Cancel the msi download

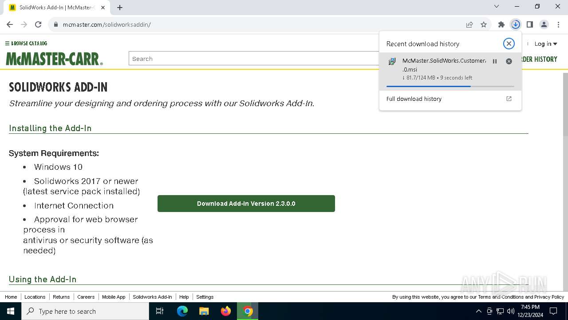(509, 61)
